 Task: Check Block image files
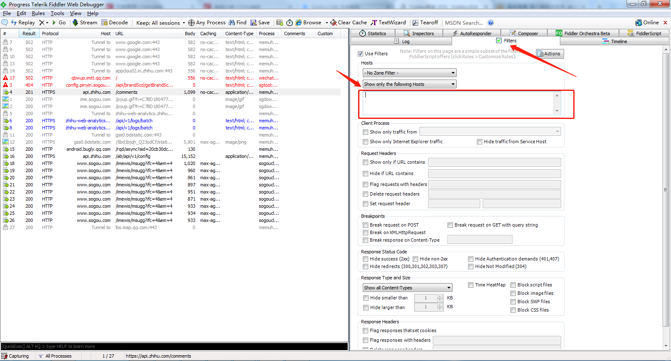[513, 293]
